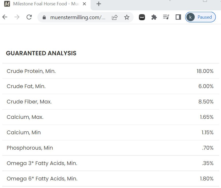The height and width of the screenshot is (188, 221).
Task: Open the media controls playlist icon
Action: [x=166, y=17]
